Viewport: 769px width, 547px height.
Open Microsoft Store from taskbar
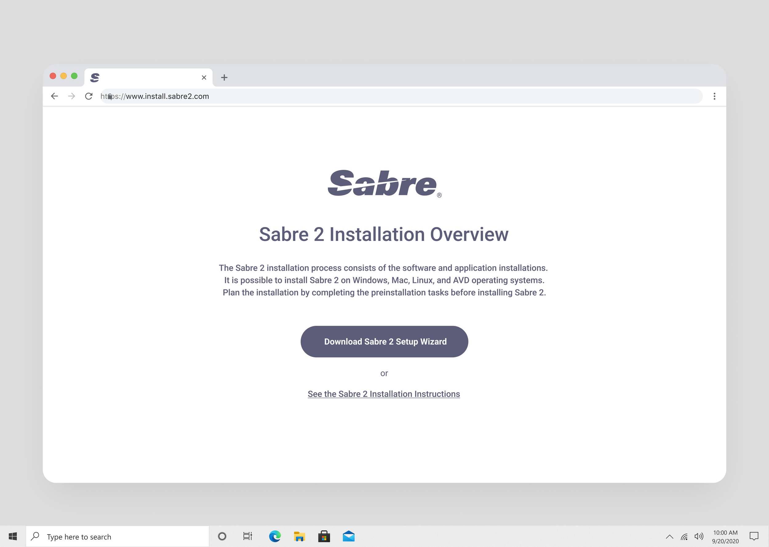[x=324, y=536]
